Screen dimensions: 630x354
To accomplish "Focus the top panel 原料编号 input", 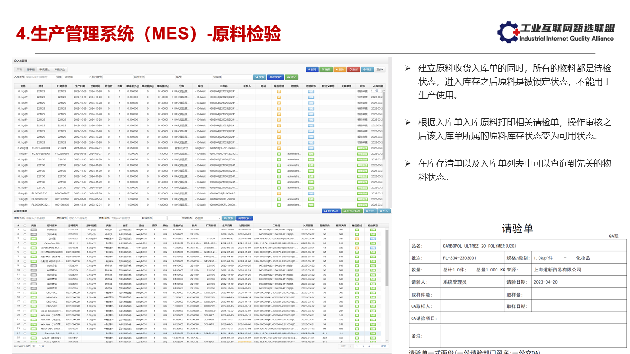I will point(118,77).
